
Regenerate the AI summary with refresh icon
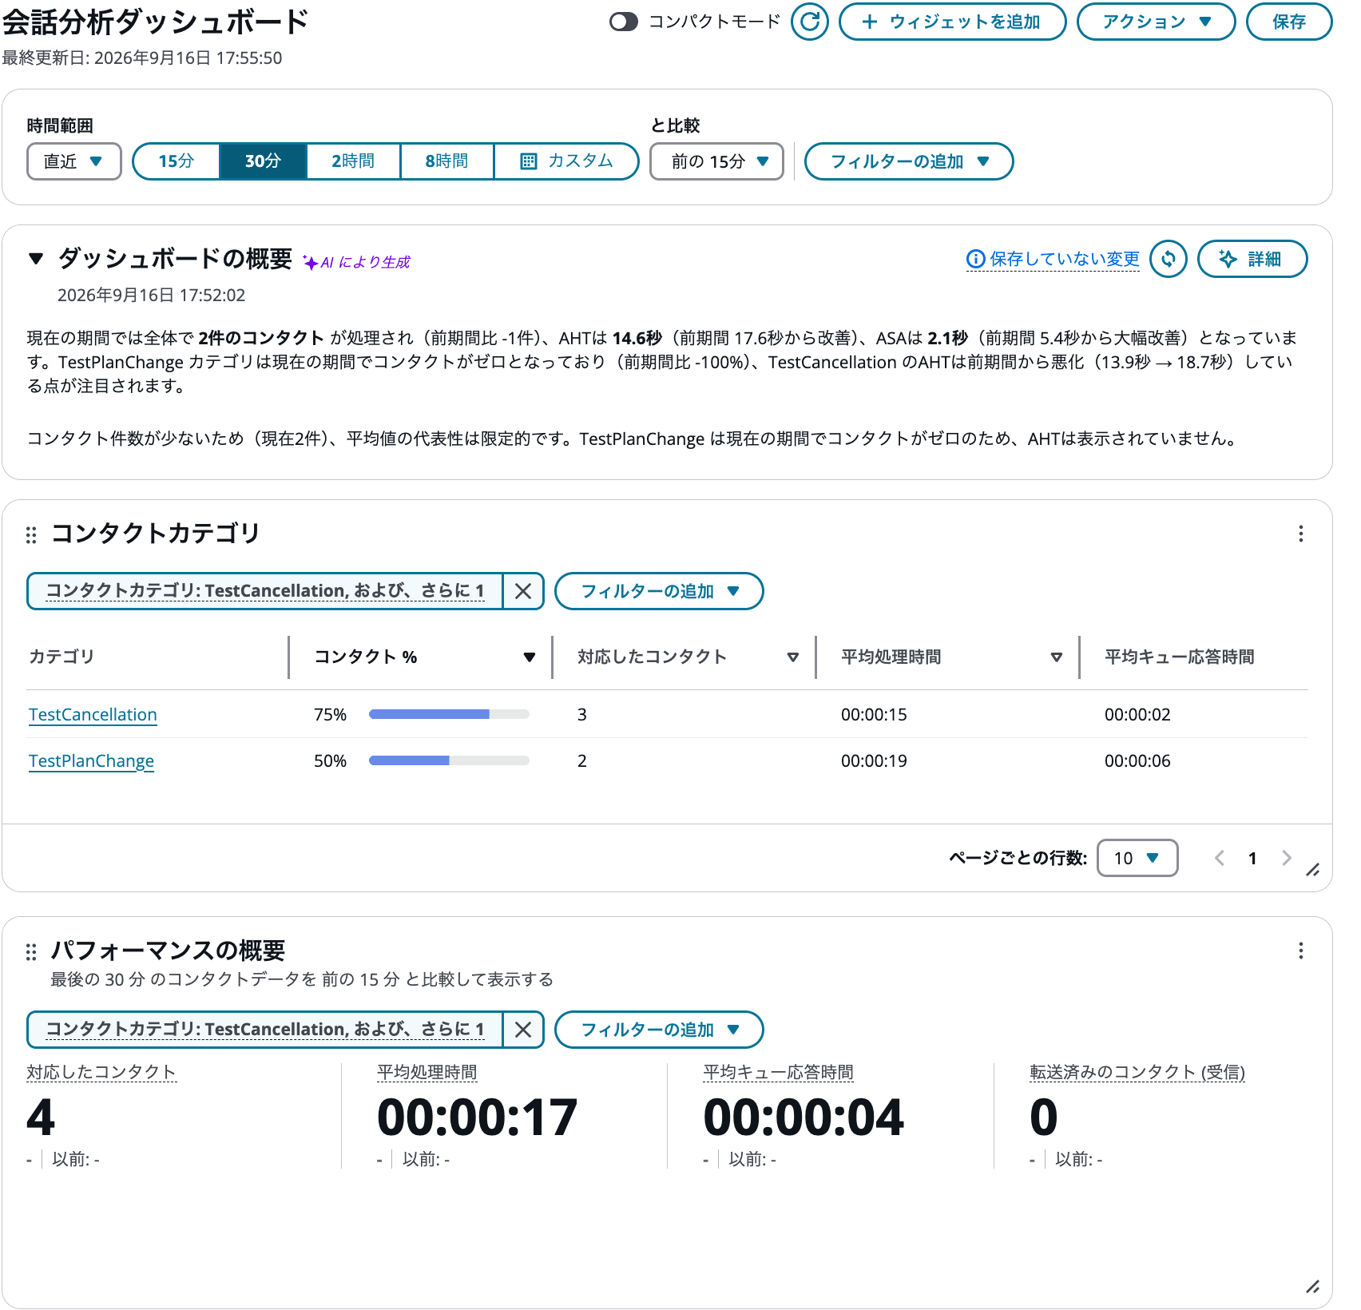(x=1169, y=259)
